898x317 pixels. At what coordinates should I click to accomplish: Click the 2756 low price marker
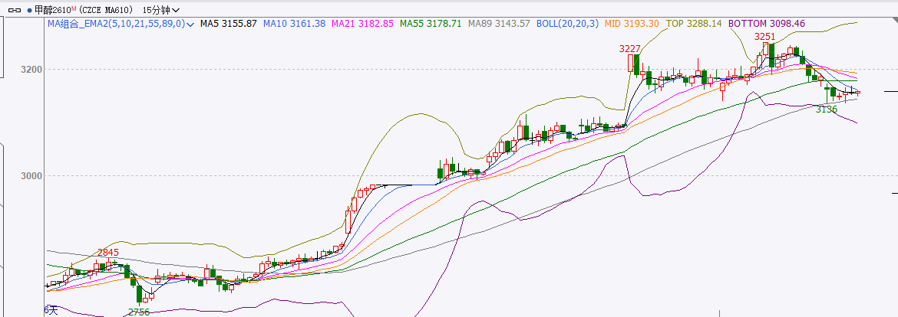coord(139,312)
